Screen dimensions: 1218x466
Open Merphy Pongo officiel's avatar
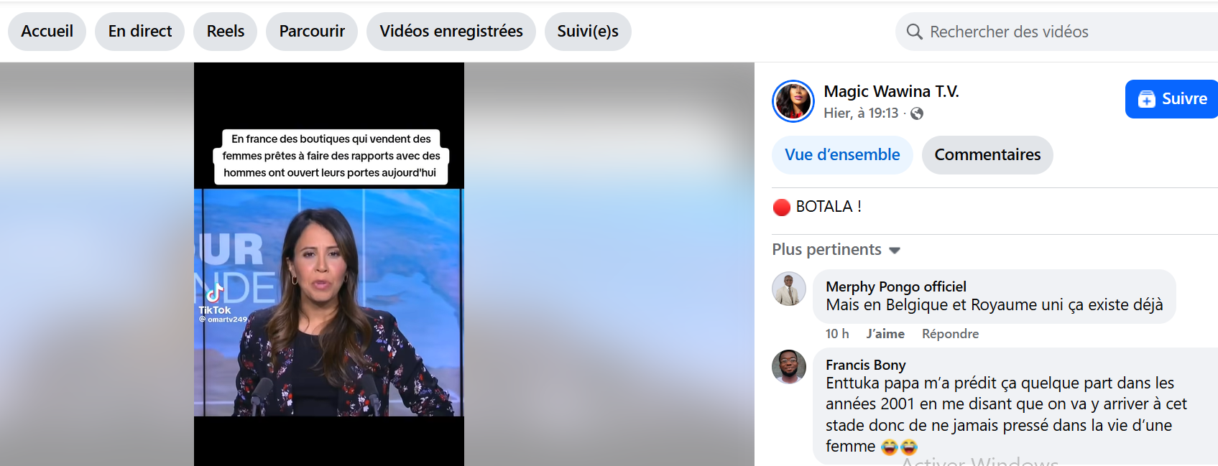[x=788, y=289]
